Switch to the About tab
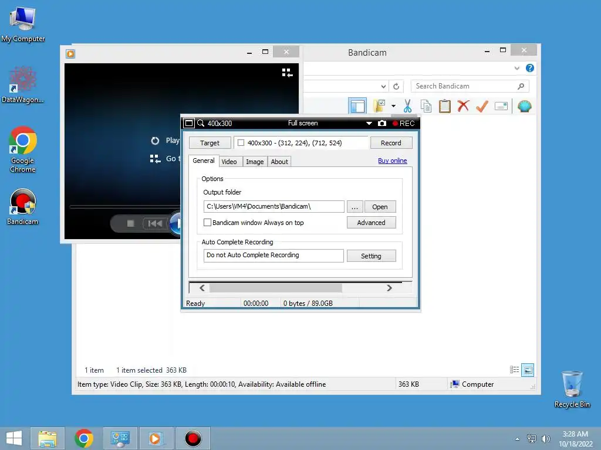The height and width of the screenshot is (450, 601). point(279,162)
